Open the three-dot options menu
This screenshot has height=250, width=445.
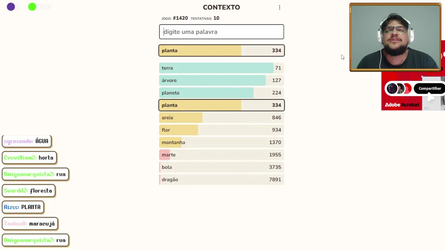coord(280,7)
